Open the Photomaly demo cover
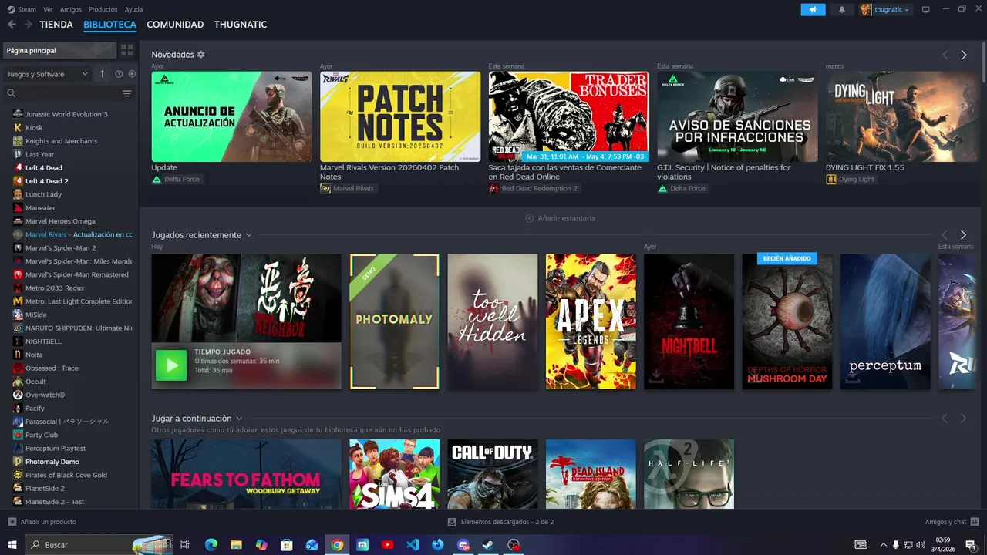This screenshot has width=987, height=555. (394, 321)
